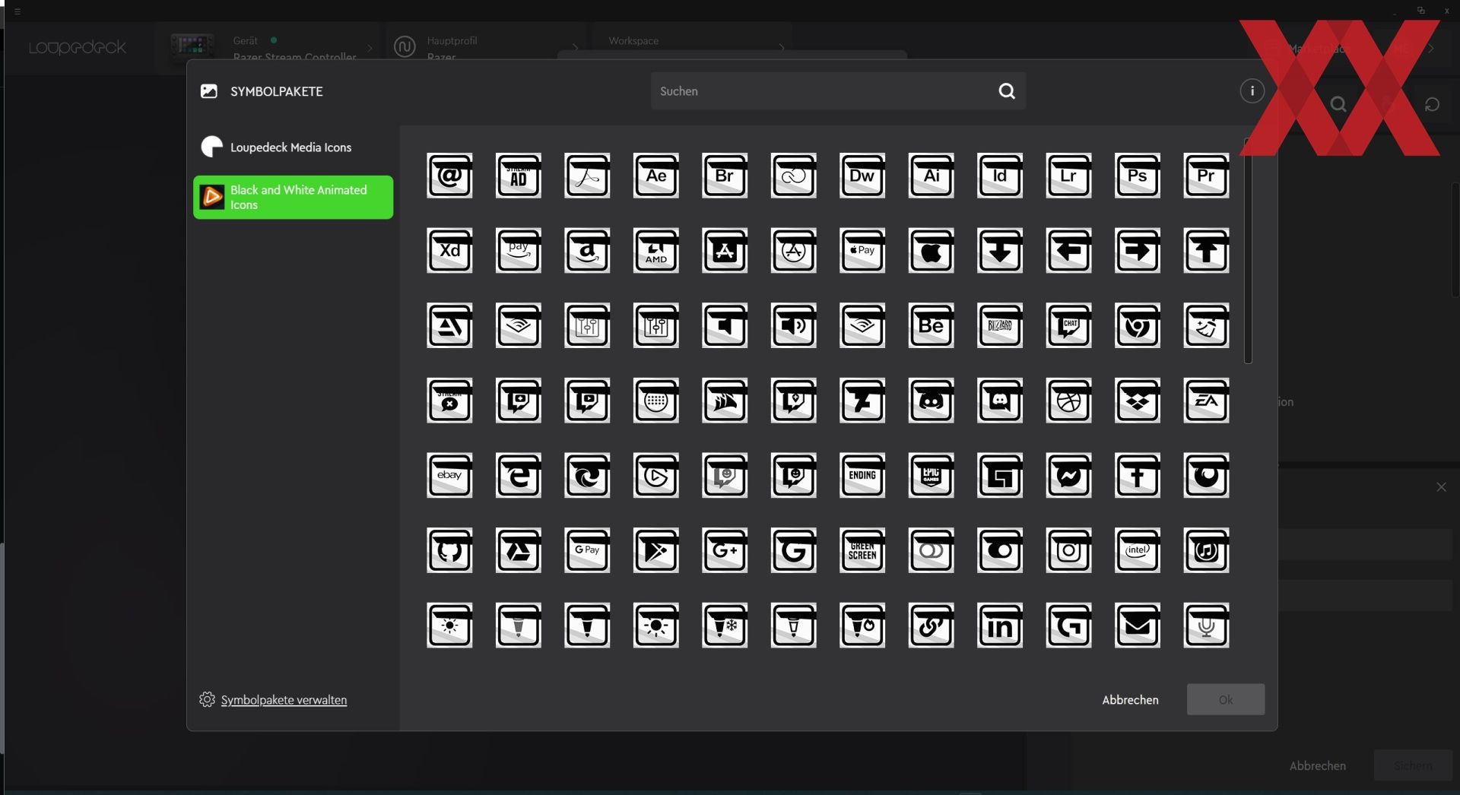Confirm with the Ok button
1460x795 pixels.
point(1226,699)
